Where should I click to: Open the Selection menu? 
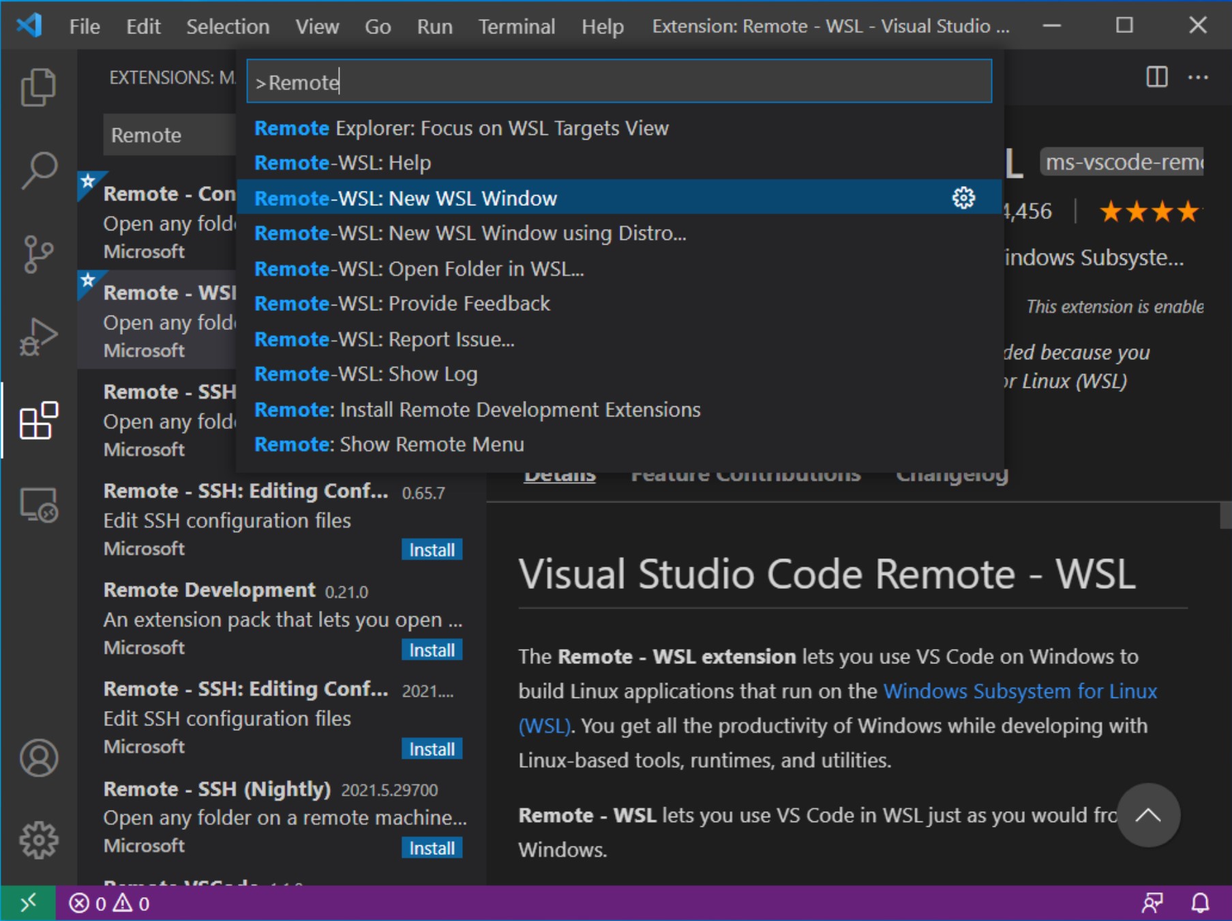pos(228,27)
